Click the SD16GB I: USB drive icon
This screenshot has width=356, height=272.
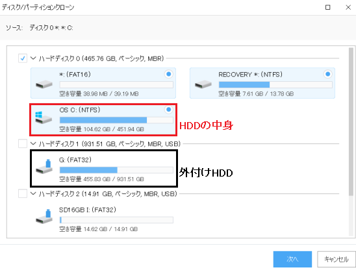44,217
